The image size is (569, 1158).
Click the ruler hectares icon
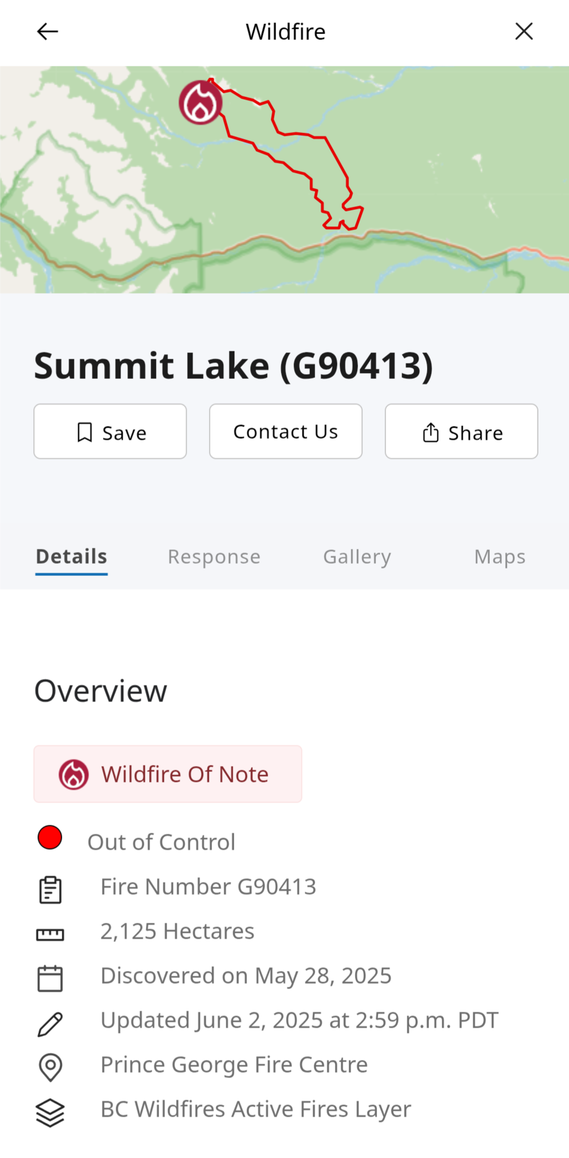coord(50,935)
